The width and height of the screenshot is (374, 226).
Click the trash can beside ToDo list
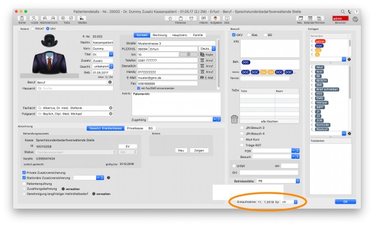[234, 119]
